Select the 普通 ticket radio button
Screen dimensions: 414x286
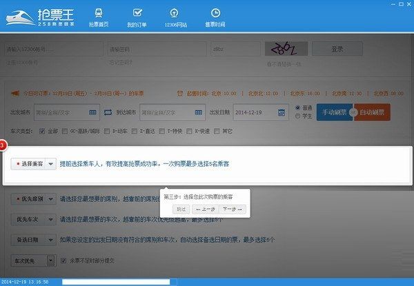click(298, 108)
